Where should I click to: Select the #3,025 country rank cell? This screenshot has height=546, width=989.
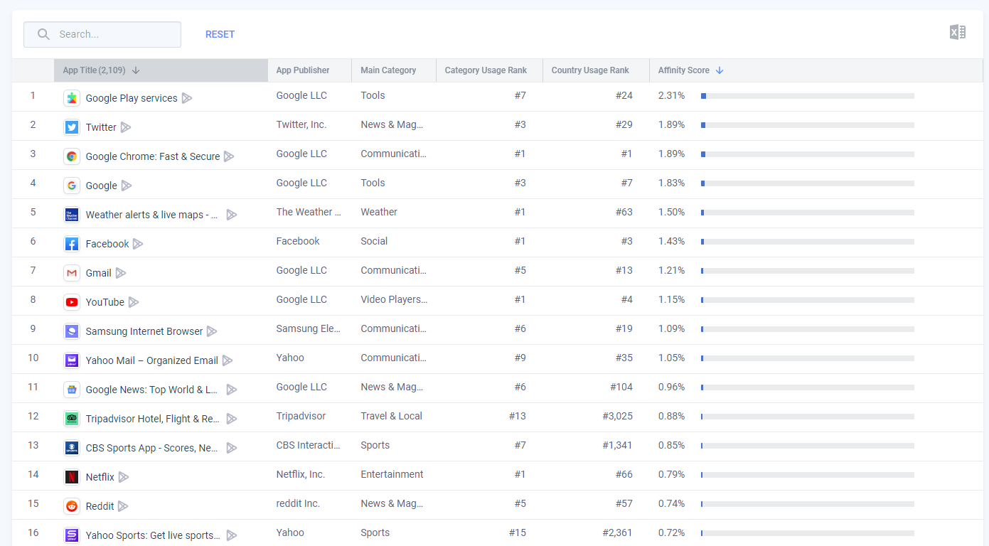617,416
